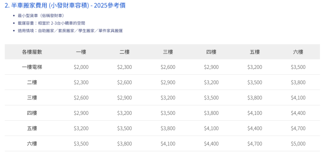Click the 適用情境 bullet point line
Screen dimensions: 323x155
(70, 30)
